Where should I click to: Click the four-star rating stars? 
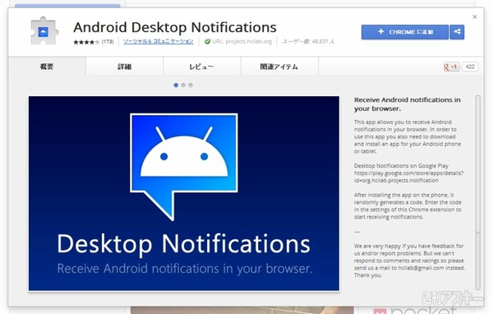point(86,42)
